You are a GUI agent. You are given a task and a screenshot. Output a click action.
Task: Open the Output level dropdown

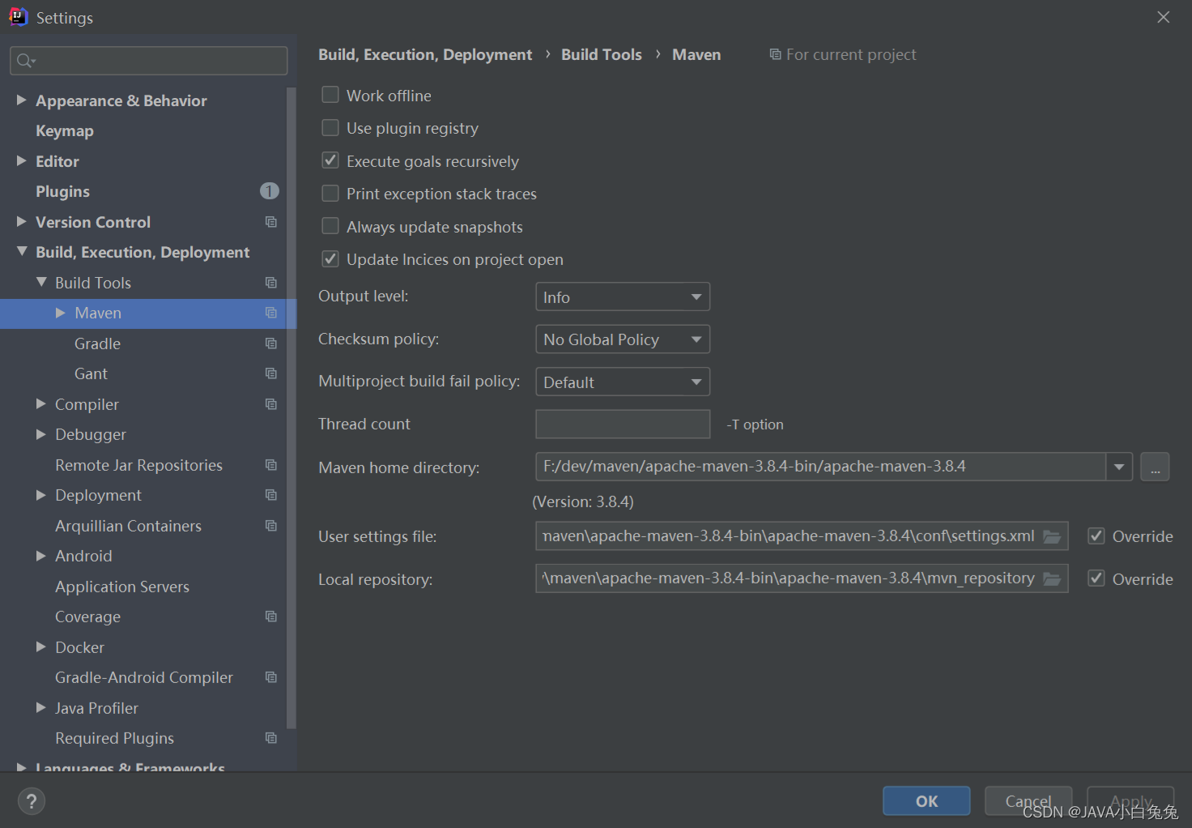[623, 297]
